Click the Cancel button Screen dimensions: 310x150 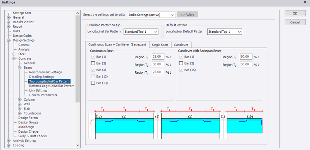pyautogui.click(x=295, y=22)
